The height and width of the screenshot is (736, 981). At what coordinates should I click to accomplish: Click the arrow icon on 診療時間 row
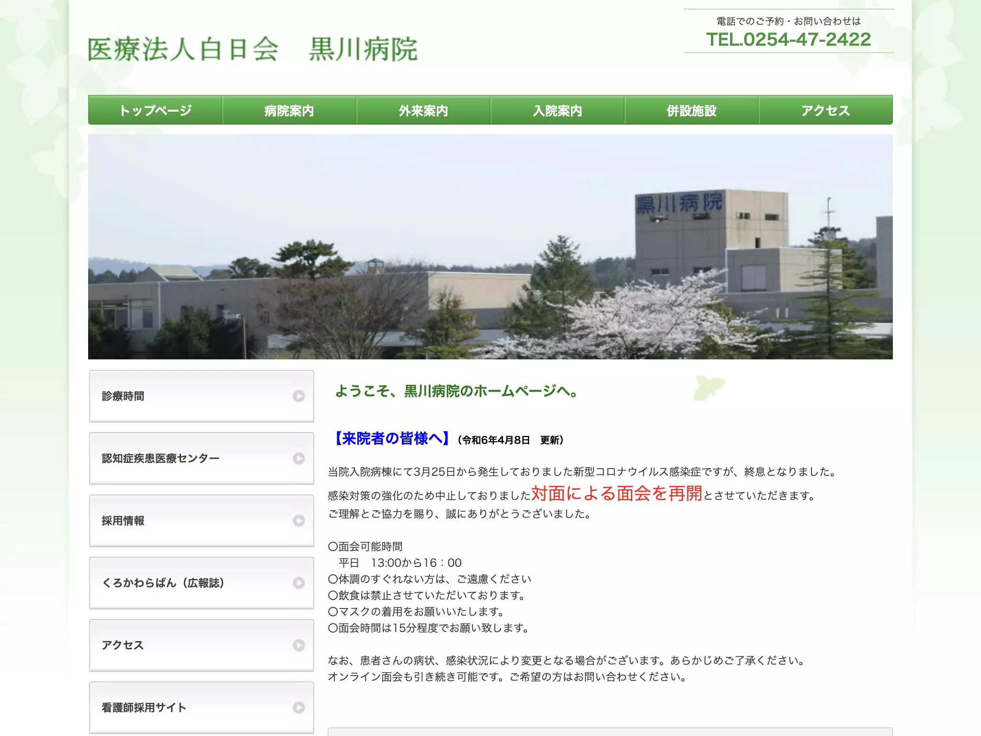pos(299,396)
